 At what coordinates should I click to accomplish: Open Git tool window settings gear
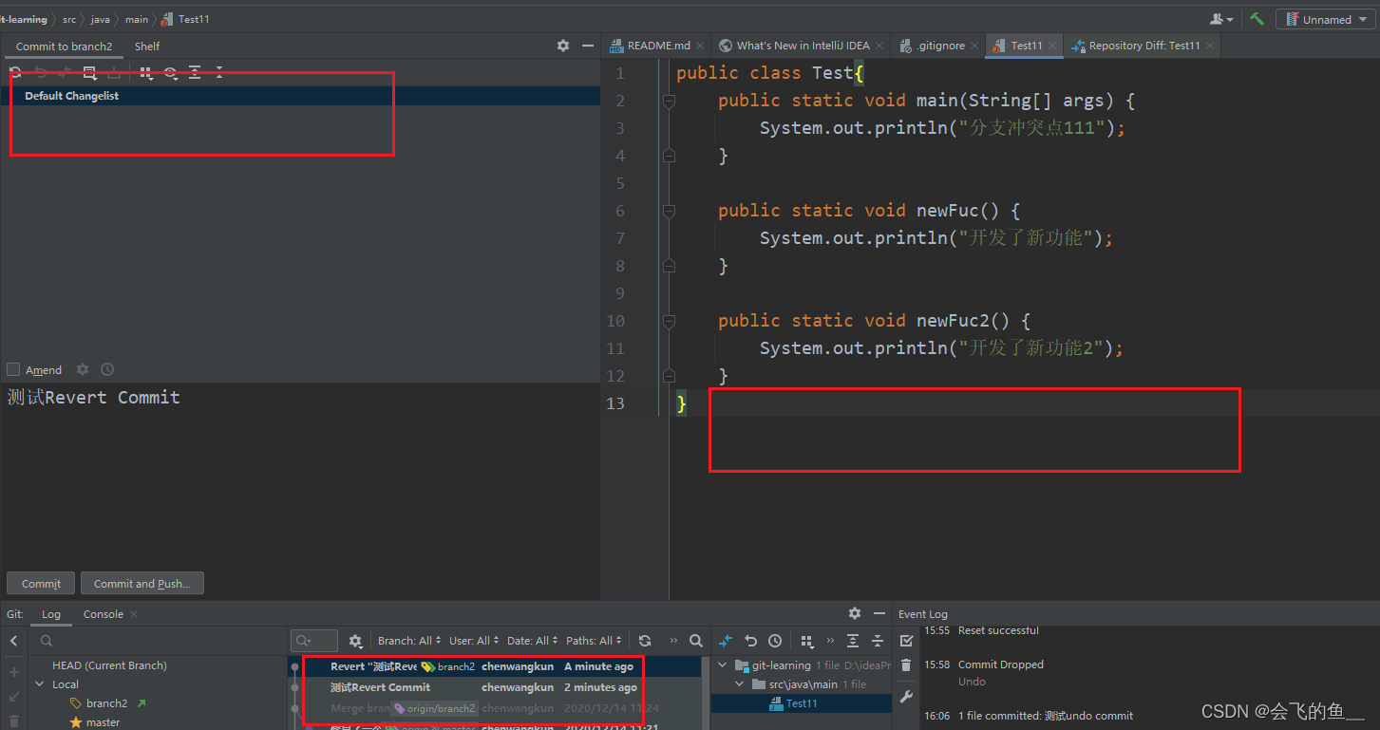click(855, 613)
